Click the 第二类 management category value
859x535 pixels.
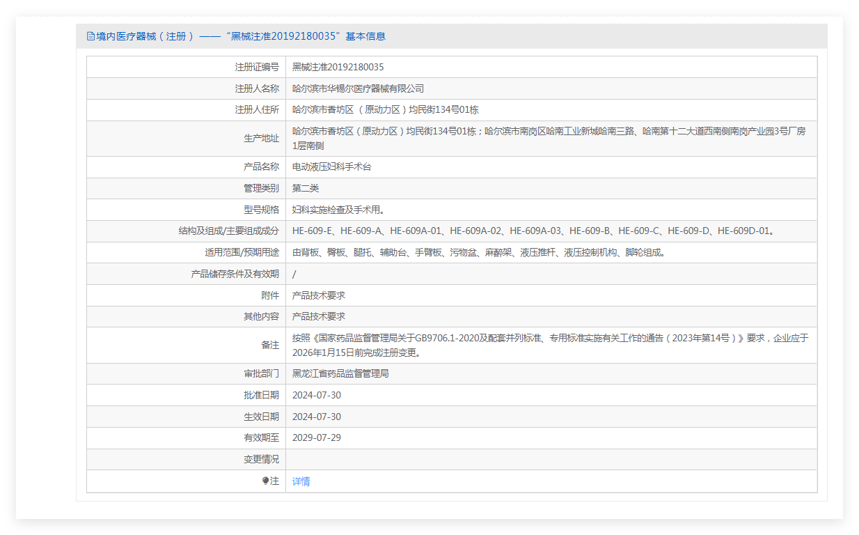tap(306, 188)
